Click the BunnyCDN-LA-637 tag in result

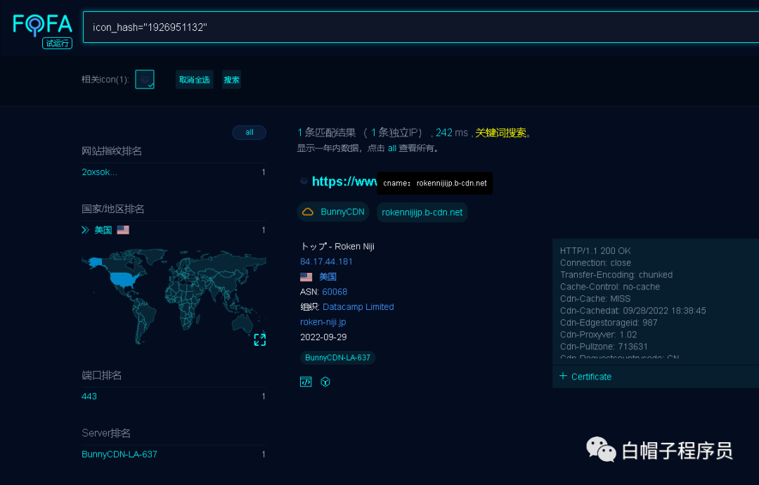click(337, 358)
